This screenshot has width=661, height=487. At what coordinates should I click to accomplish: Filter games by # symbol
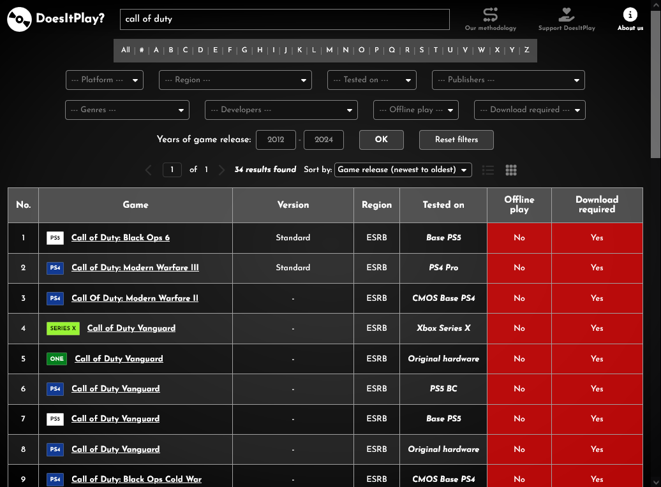tap(142, 50)
